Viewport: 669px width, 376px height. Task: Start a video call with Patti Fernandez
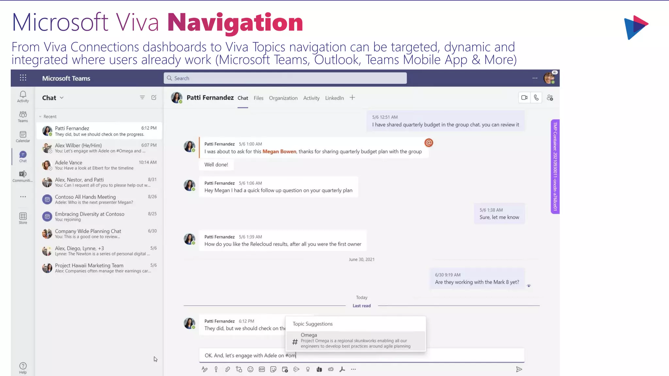pyautogui.click(x=524, y=98)
